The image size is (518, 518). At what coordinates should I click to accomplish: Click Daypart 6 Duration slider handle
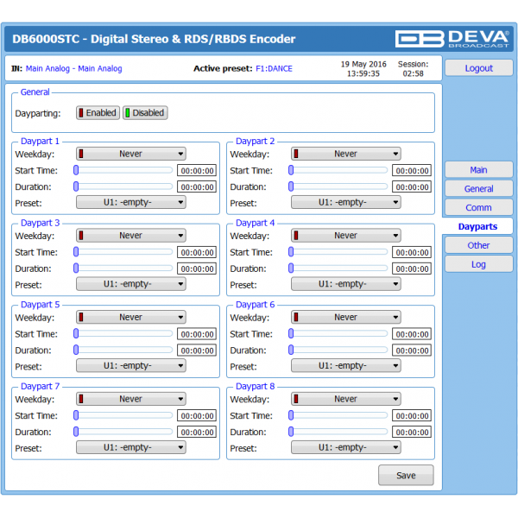(291, 350)
